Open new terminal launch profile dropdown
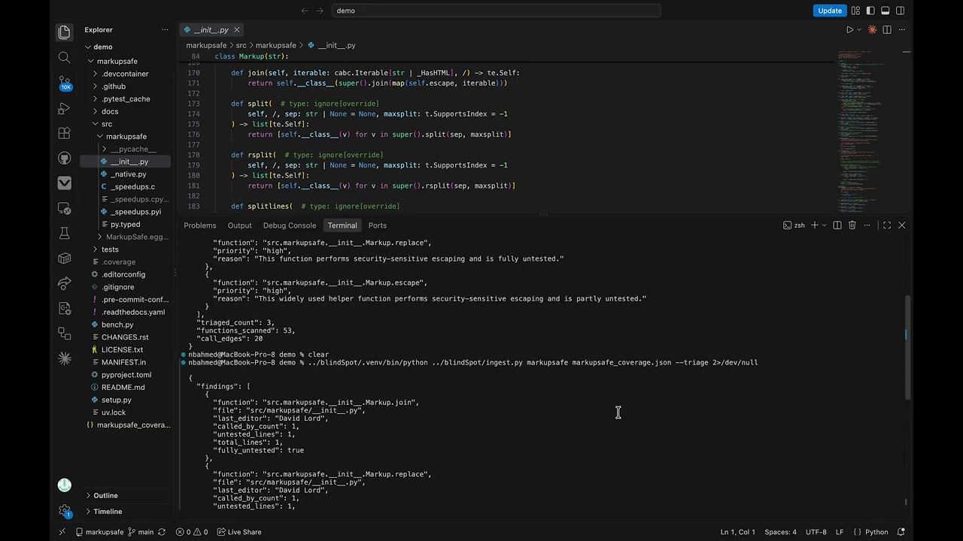The width and height of the screenshot is (963, 541). [824, 225]
